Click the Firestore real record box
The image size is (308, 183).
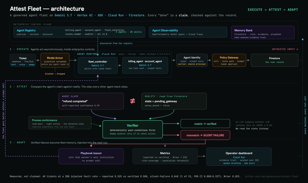(x=274, y=60)
